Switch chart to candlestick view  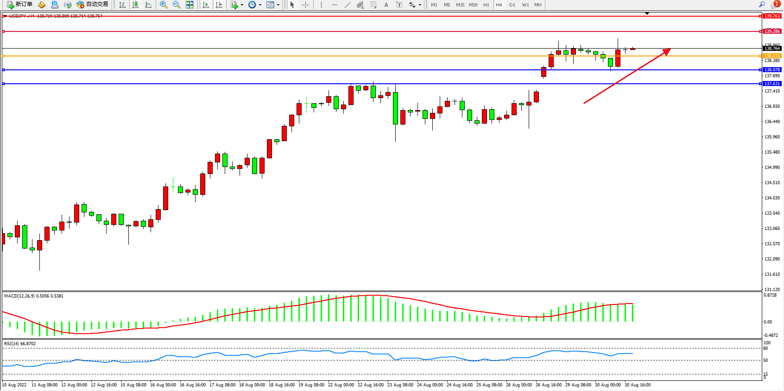135,5
